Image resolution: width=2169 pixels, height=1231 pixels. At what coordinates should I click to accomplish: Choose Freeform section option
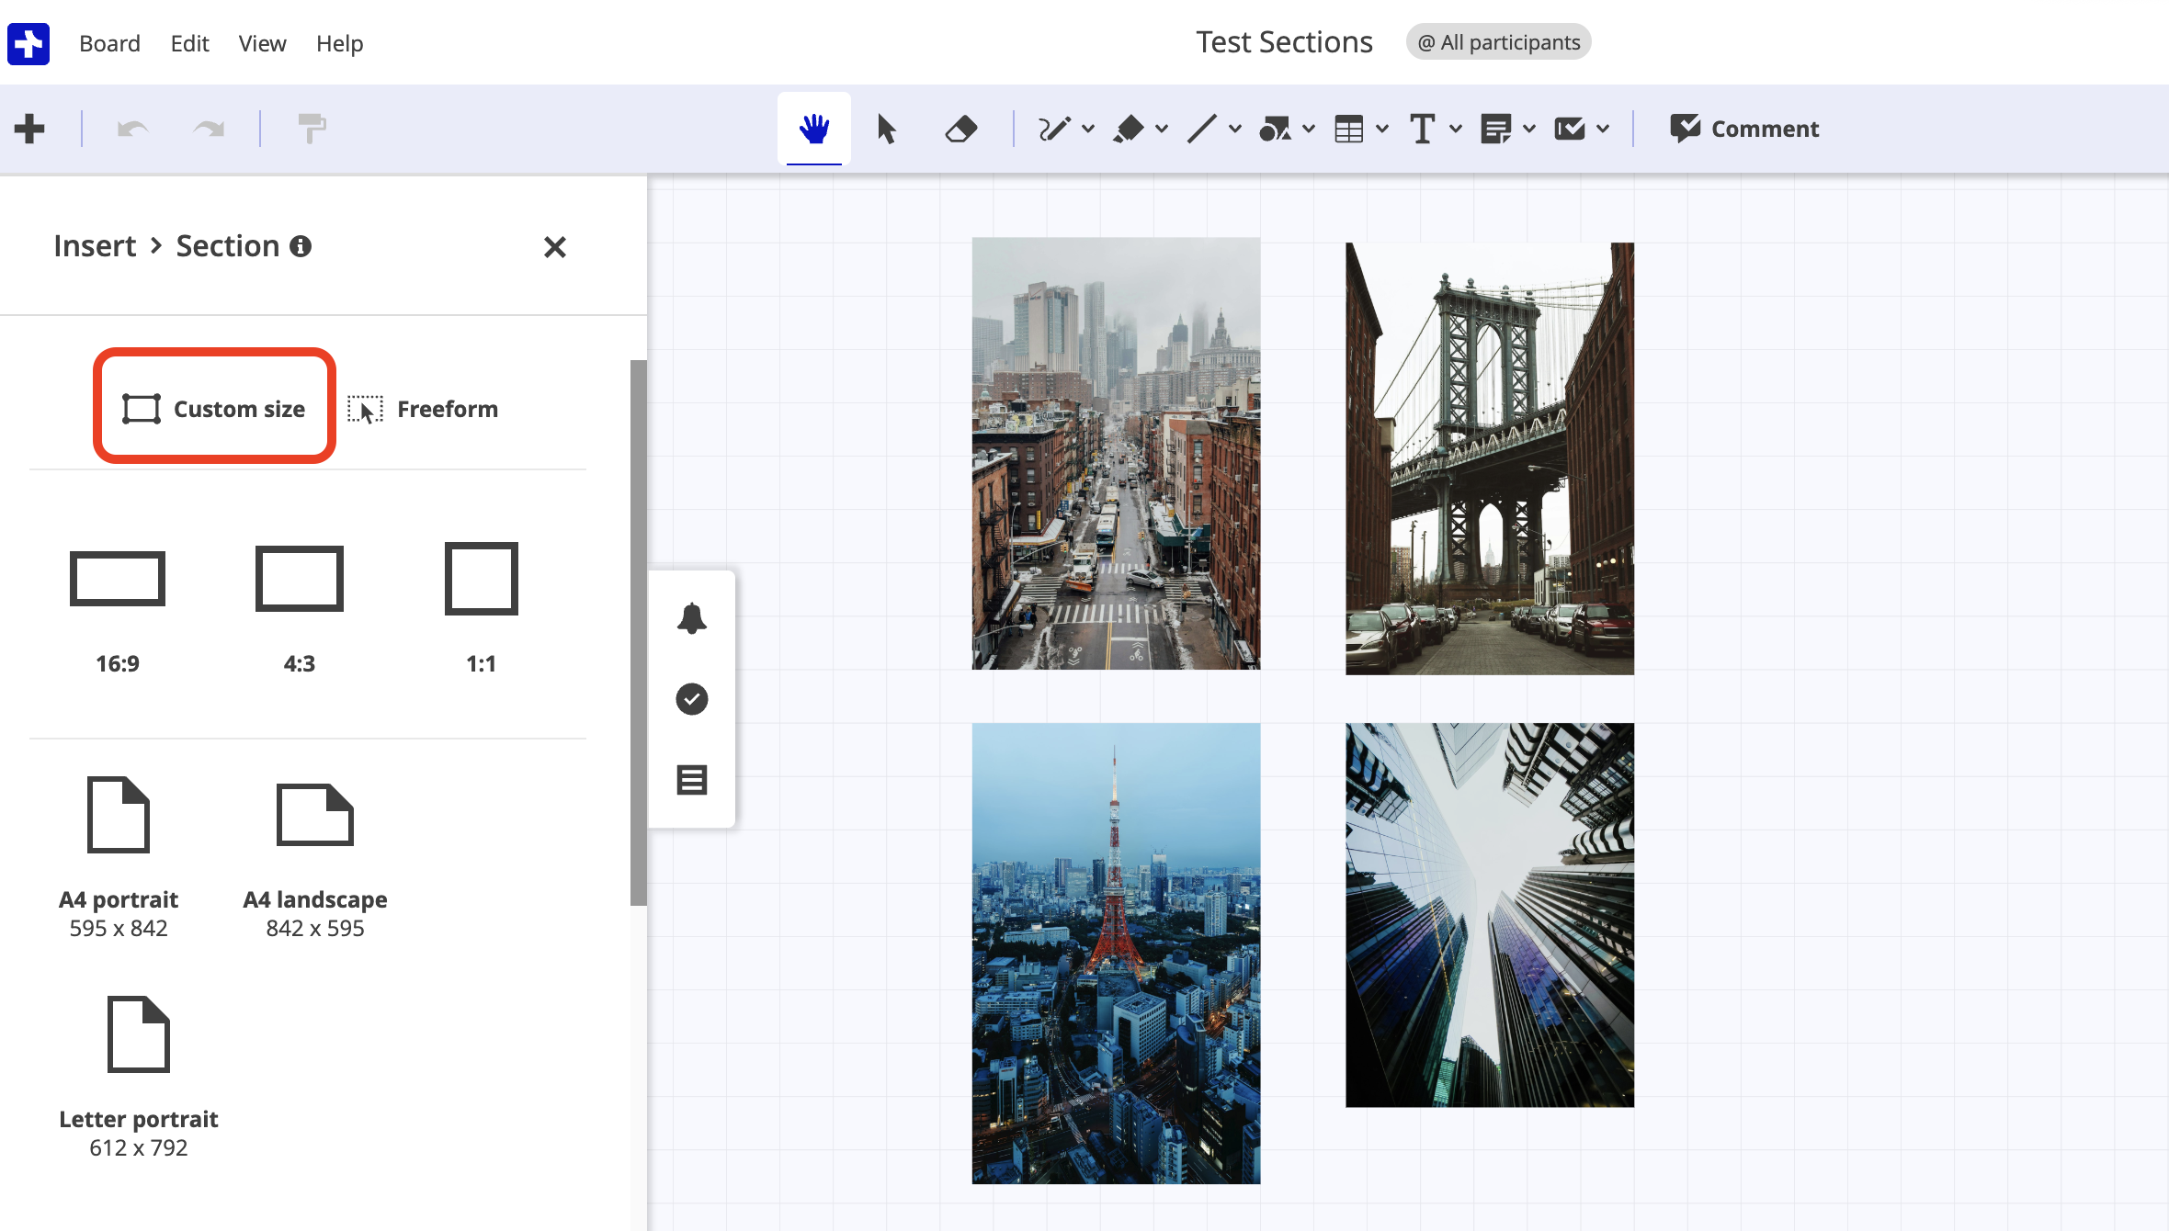click(x=424, y=409)
